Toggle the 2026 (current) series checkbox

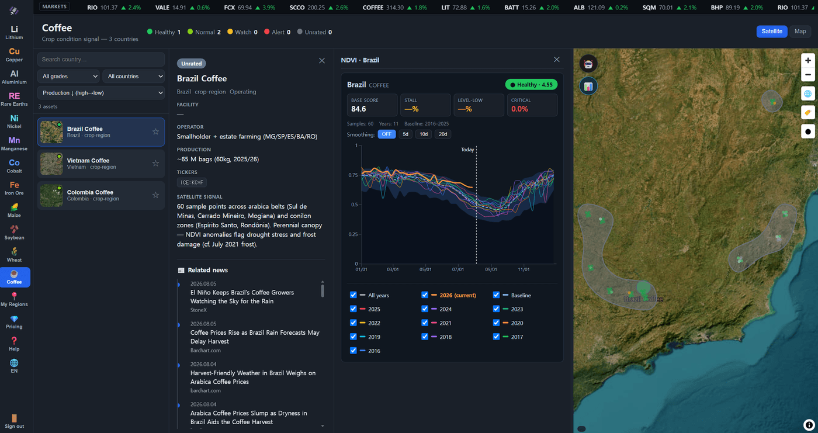click(x=425, y=295)
